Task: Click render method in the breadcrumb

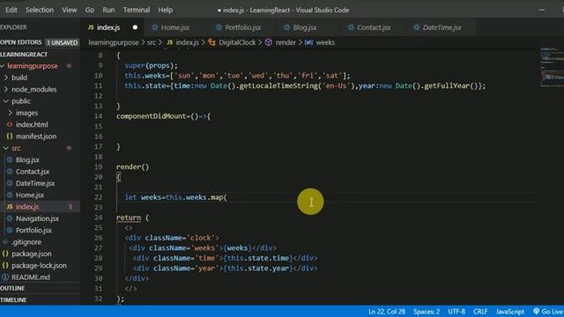Action: [286, 42]
